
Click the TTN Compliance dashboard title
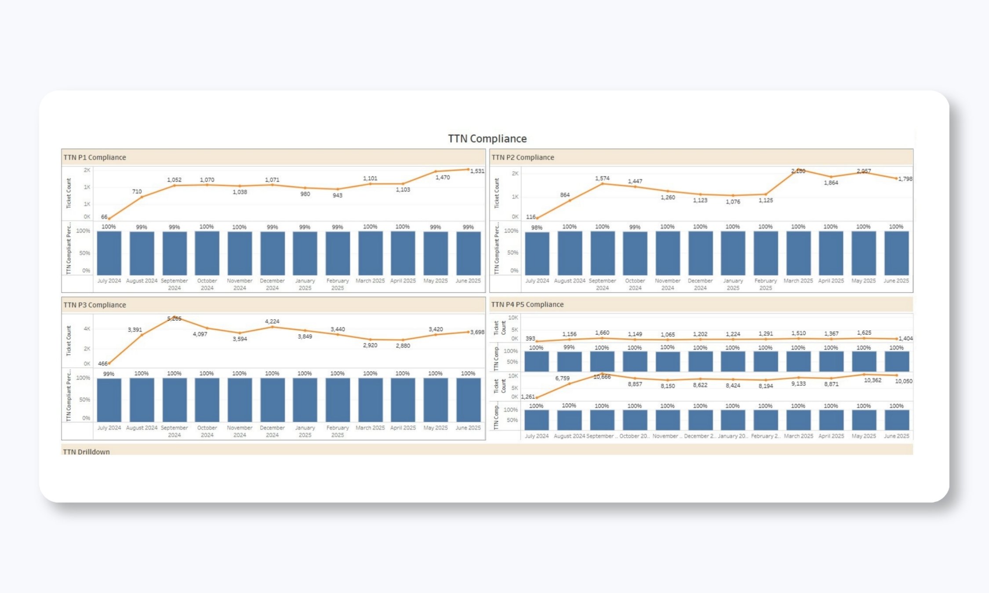pyautogui.click(x=487, y=138)
